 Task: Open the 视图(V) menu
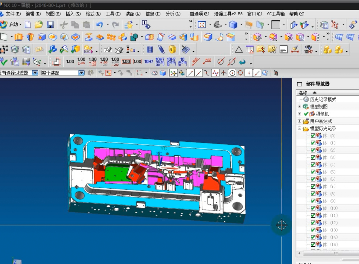[53, 14]
